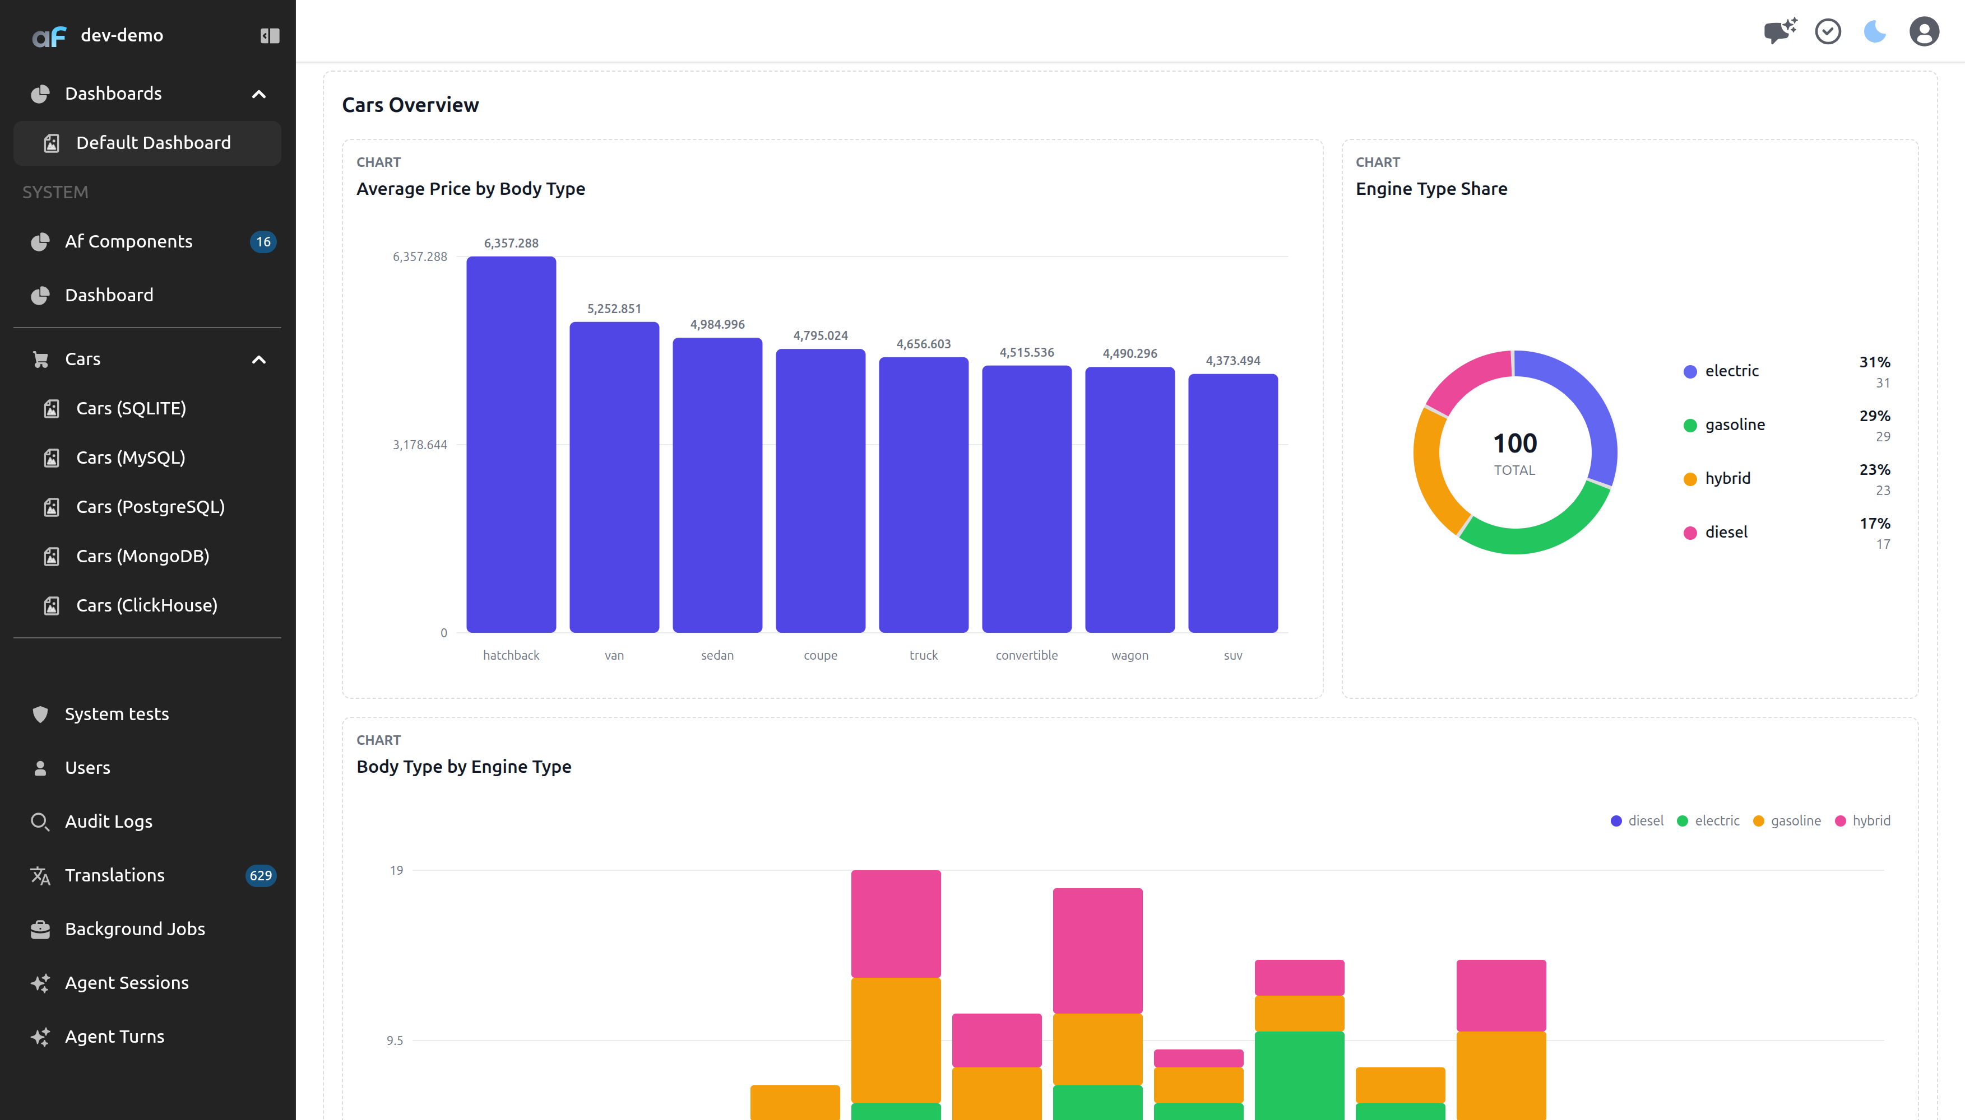The image size is (1965, 1120).
Task: Click the 'Cars Overview' heading
Action: [410, 105]
